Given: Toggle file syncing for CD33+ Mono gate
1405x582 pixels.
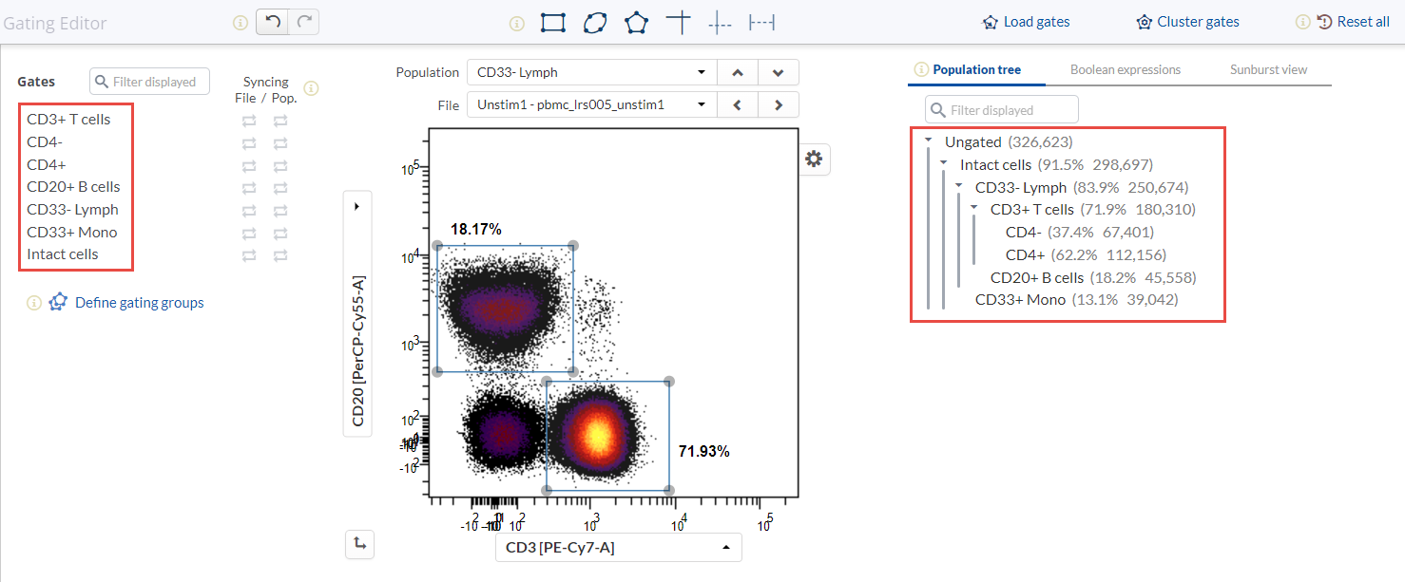Looking at the screenshot, I should click(x=249, y=233).
